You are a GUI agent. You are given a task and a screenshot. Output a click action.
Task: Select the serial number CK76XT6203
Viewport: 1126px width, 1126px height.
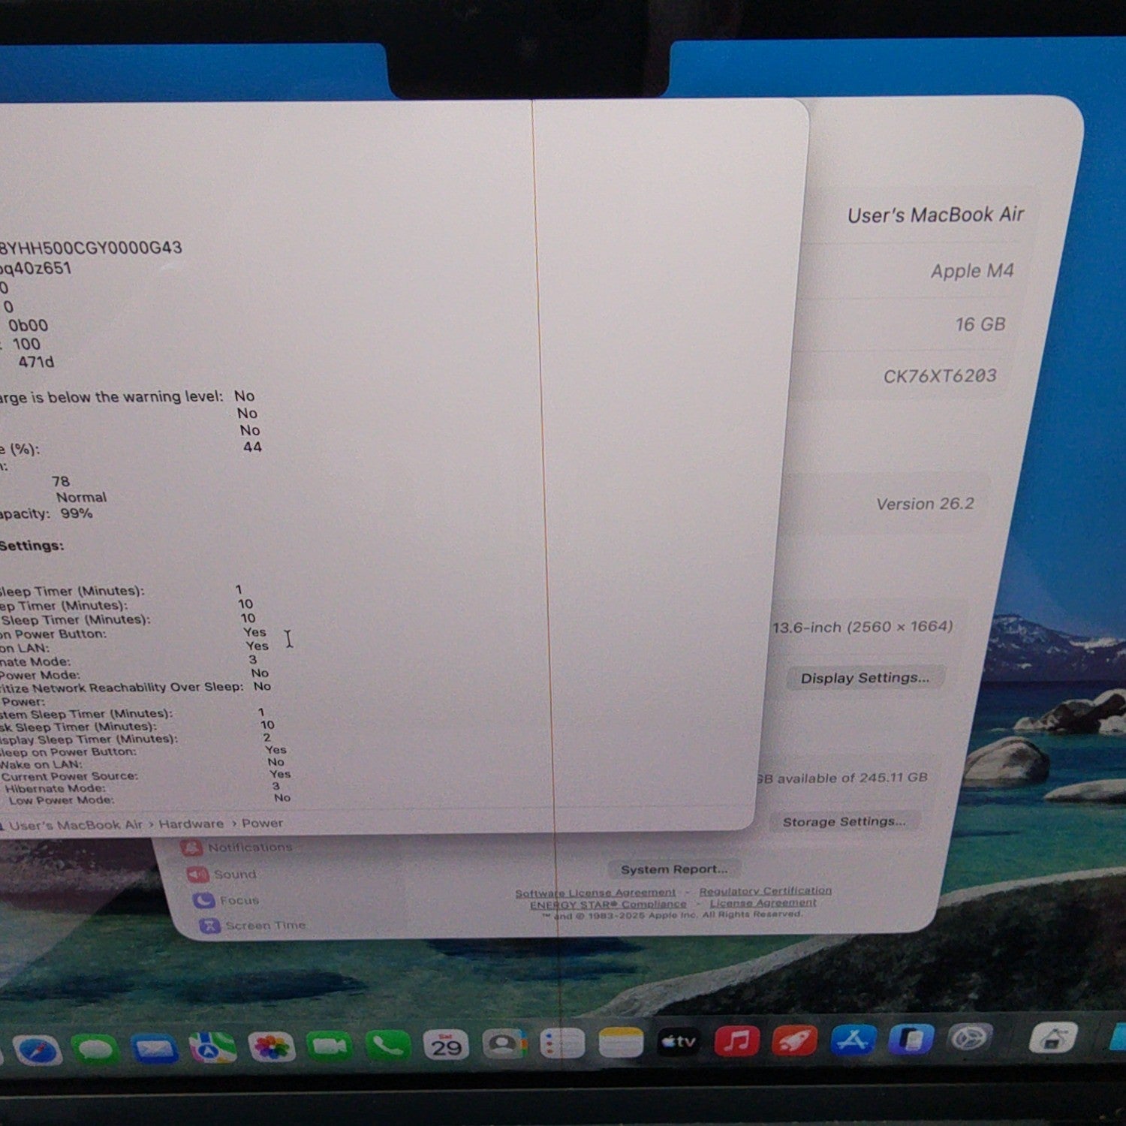pyautogui.click(x=939, y=376)
